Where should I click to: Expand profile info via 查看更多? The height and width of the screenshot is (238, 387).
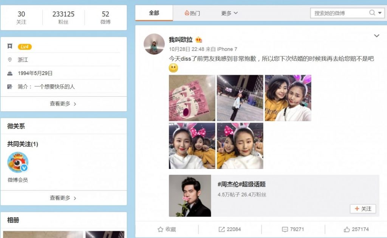coord(63,104)
